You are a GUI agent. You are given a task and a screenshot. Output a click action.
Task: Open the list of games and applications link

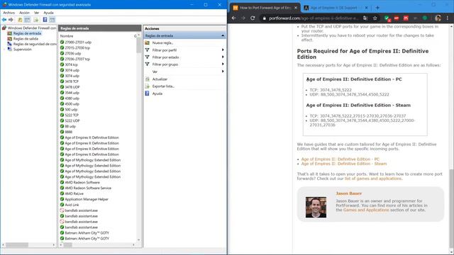[373, 178]
